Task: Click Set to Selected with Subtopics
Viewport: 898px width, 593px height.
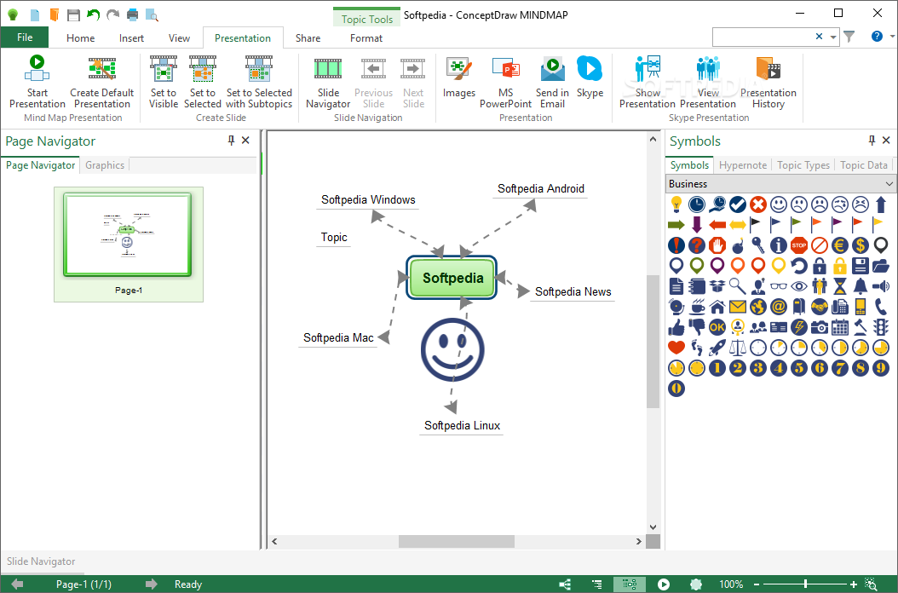Action: pyautogui.click(x=259, y=81)
